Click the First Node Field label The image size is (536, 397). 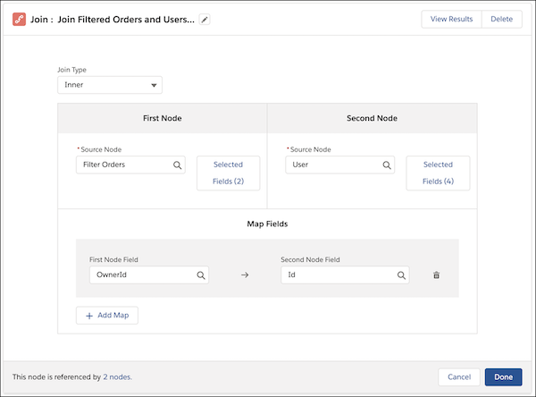(113, 260)
